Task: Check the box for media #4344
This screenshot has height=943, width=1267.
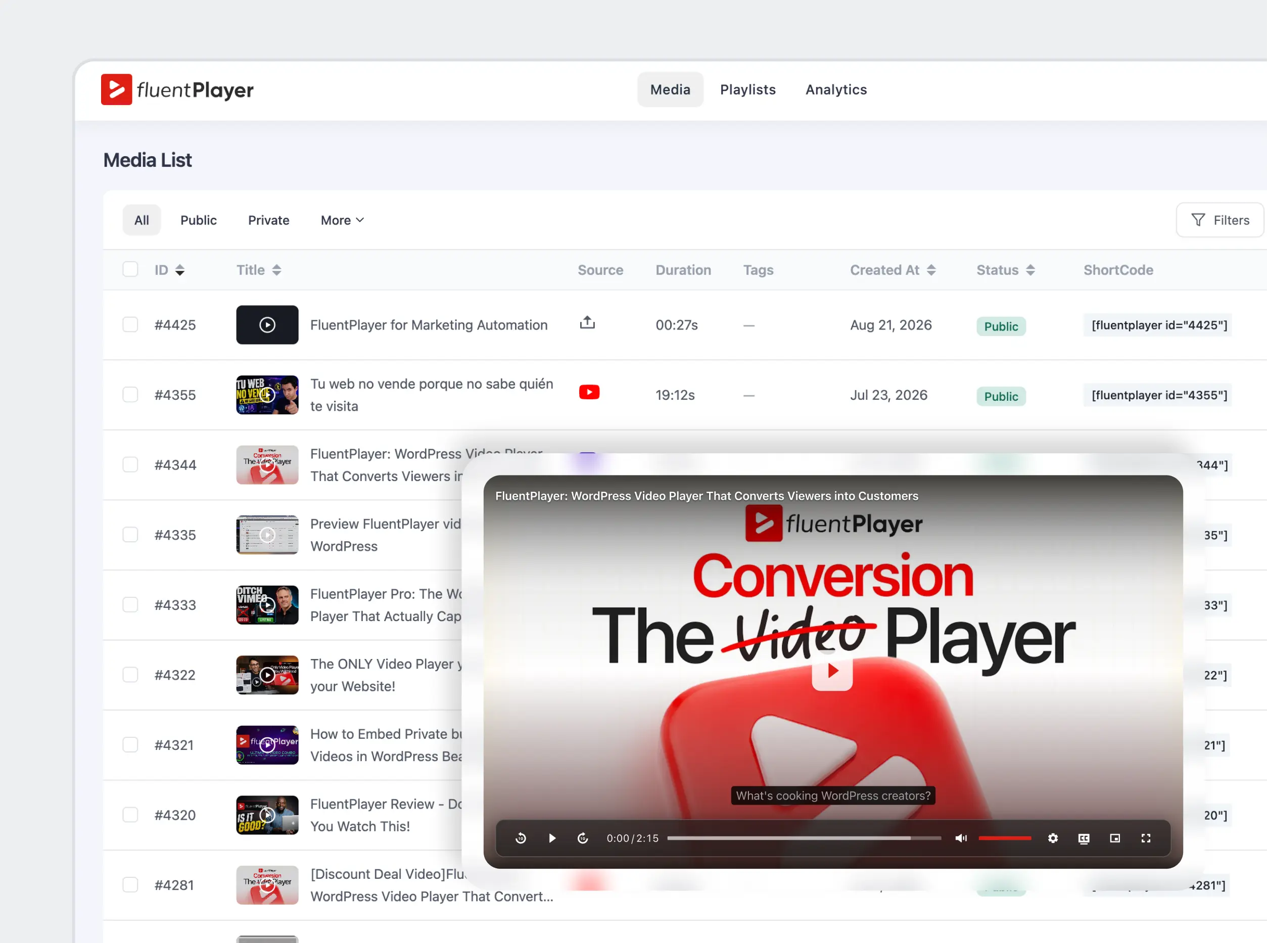Action: 130,464
